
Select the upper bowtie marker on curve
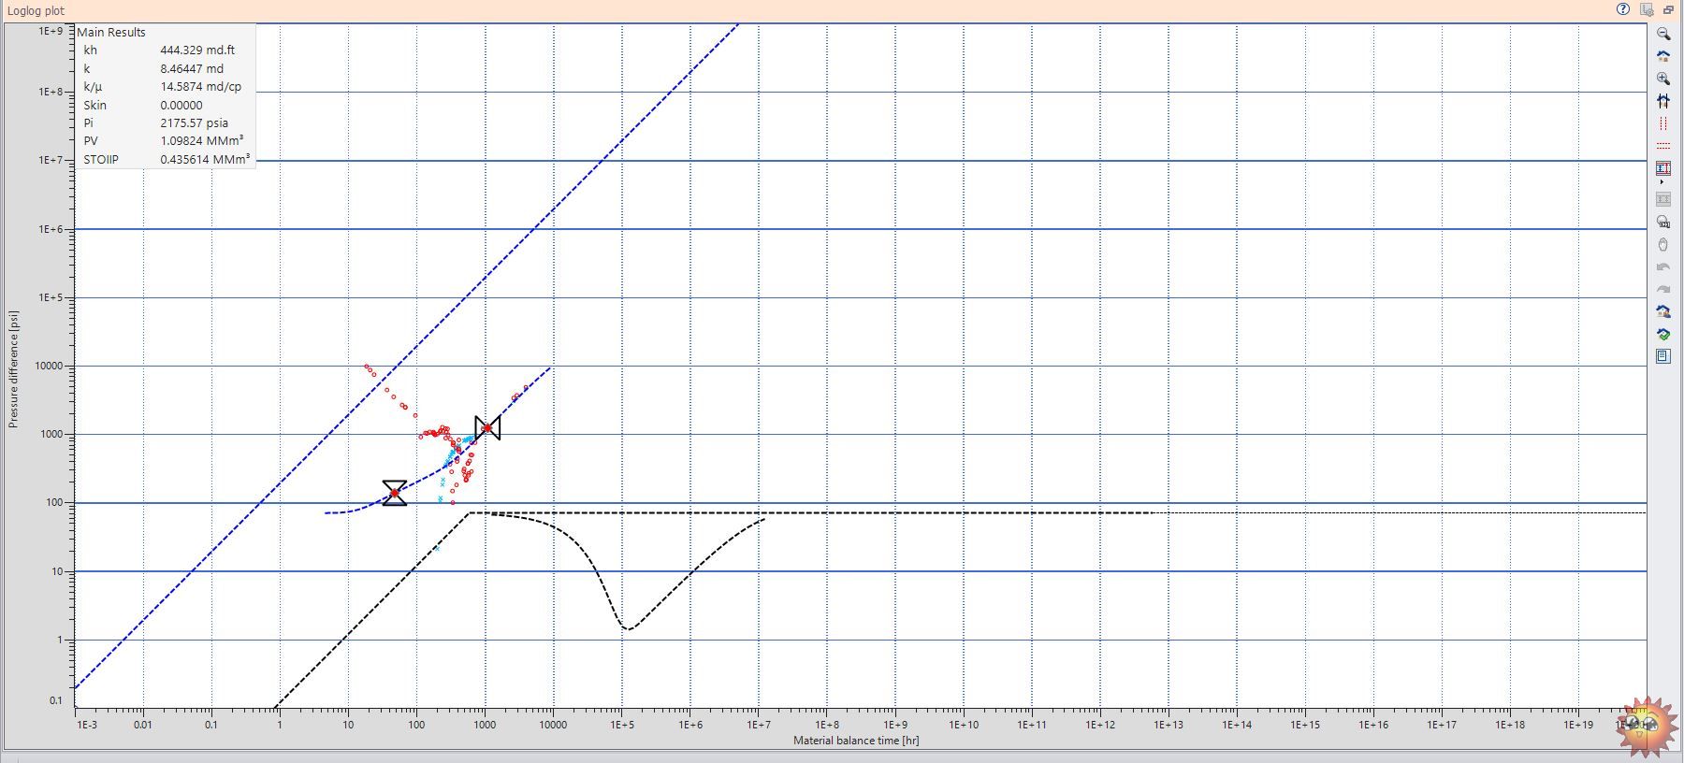(x=487, y=428)
